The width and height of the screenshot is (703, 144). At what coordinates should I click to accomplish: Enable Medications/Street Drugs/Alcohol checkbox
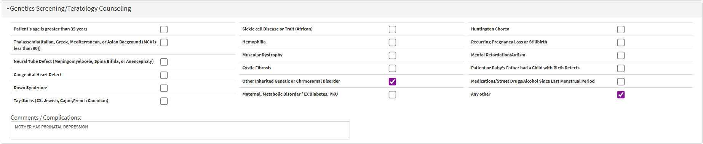point(621,82)
